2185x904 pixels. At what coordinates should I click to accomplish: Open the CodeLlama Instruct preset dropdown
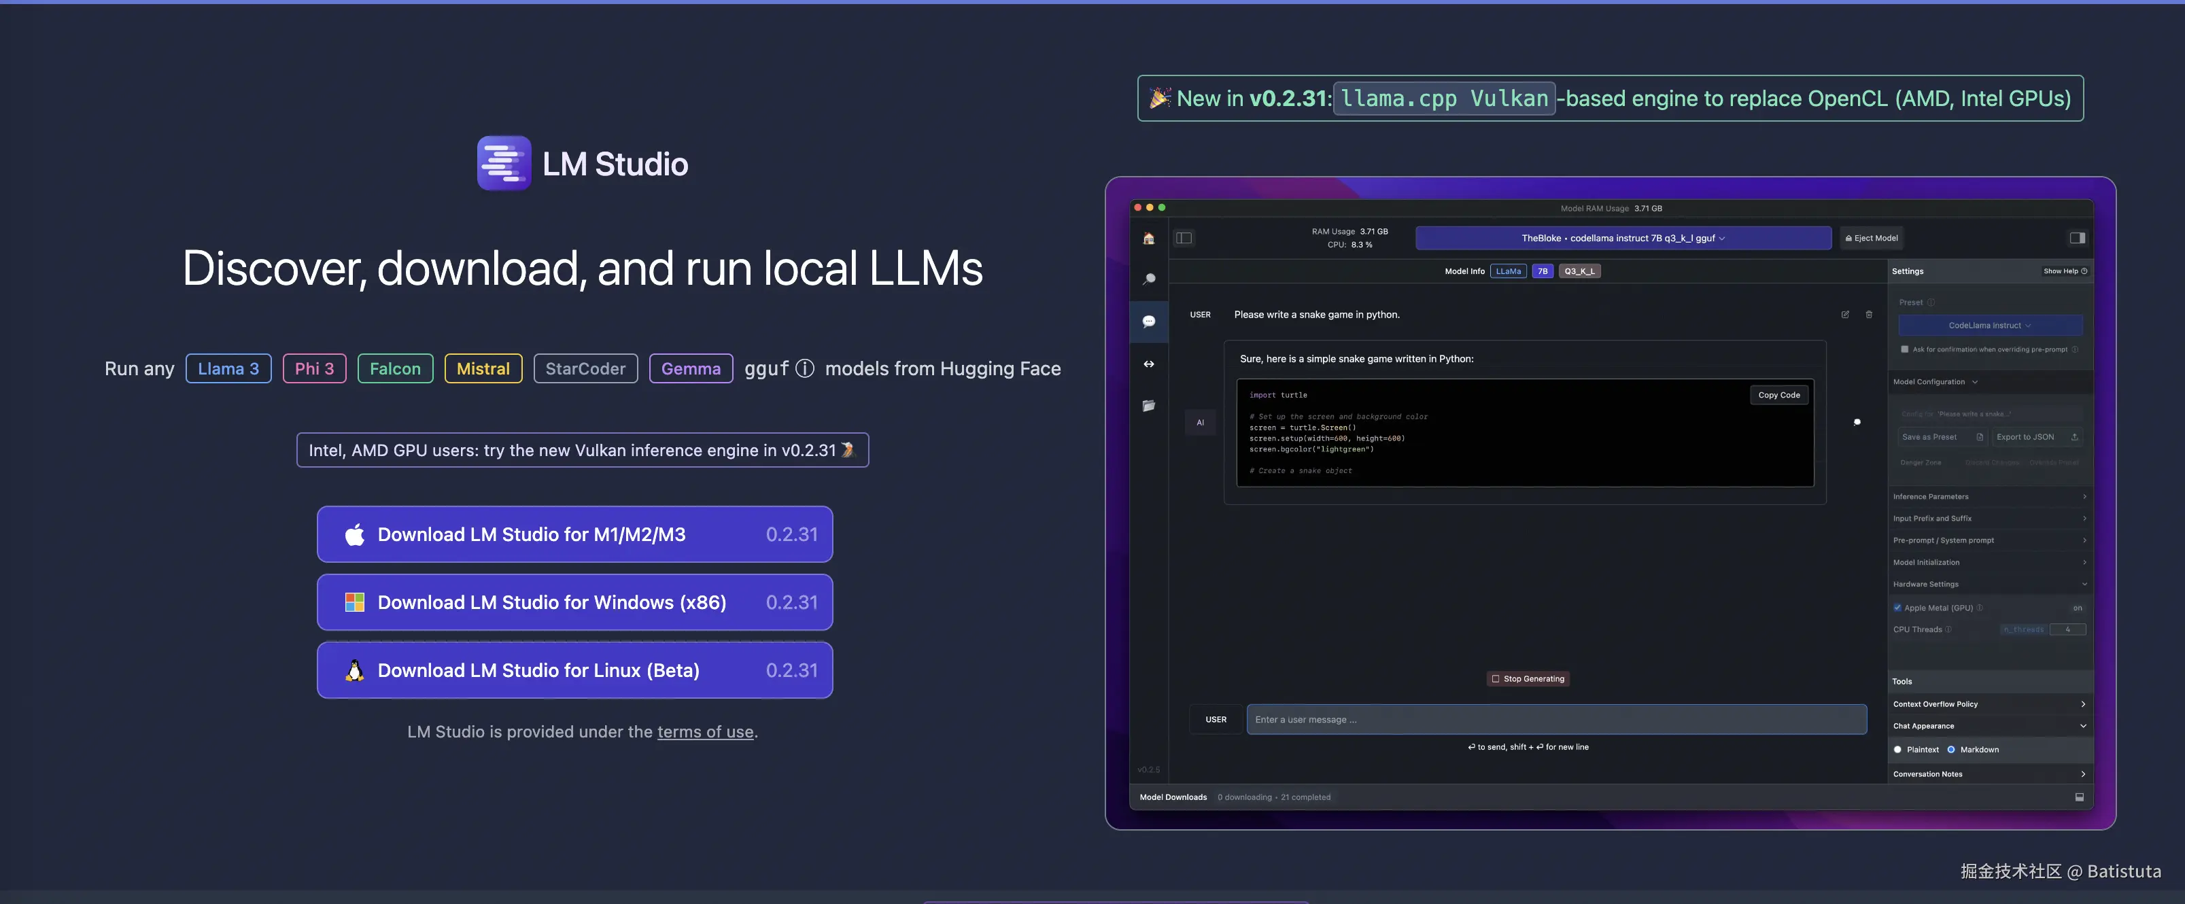1989,326
